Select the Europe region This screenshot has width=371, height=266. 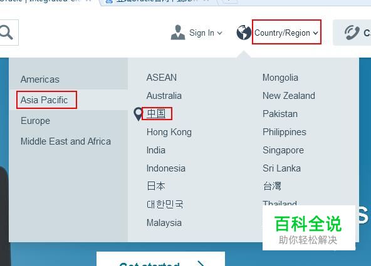(36, 121)
